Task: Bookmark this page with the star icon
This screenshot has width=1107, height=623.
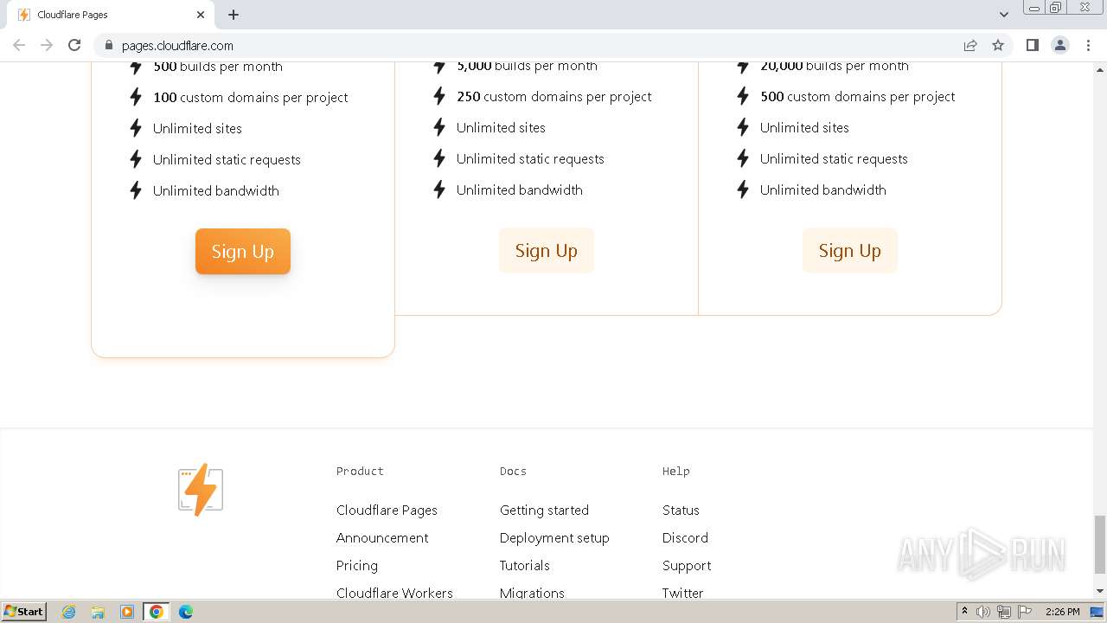Action: tap(998, 45)
